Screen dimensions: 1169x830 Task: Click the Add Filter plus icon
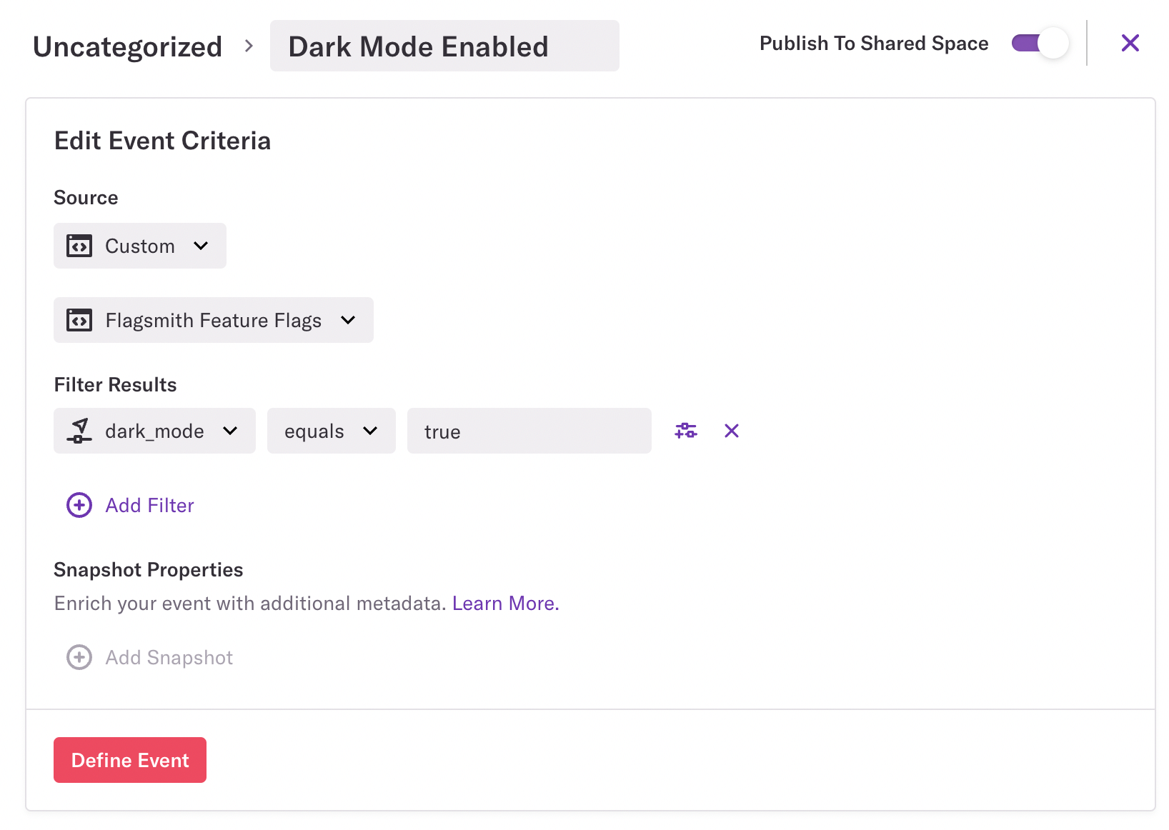tap(79, 505)
